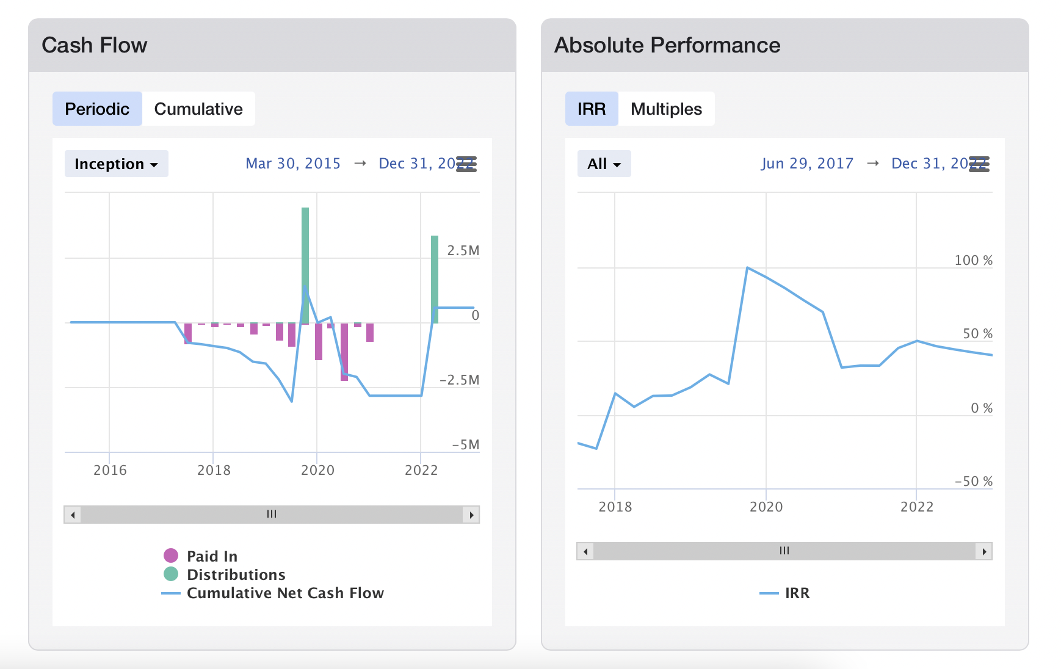Toggle the Paid In legend series
The height and width of the screenshot is (669, 1061).
(x=201, y=556)
